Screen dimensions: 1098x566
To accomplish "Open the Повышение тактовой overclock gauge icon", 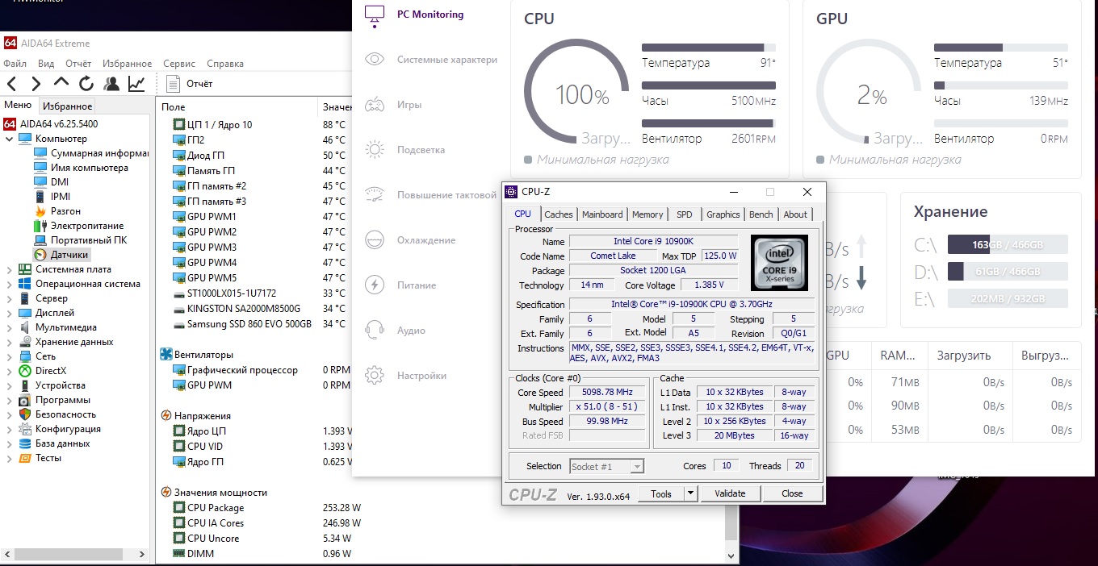I will [x=374, y=195].
